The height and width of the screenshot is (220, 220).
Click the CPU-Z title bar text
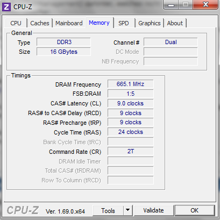23,7
